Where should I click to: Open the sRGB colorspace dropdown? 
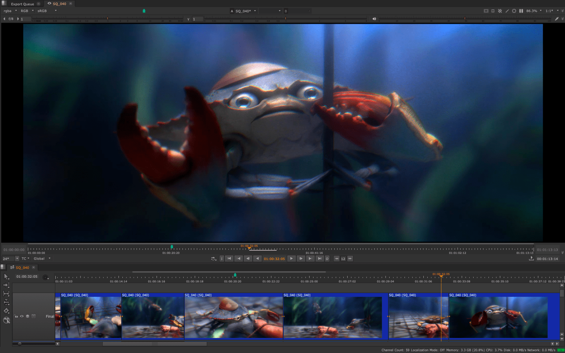click(x=47, y=11)
